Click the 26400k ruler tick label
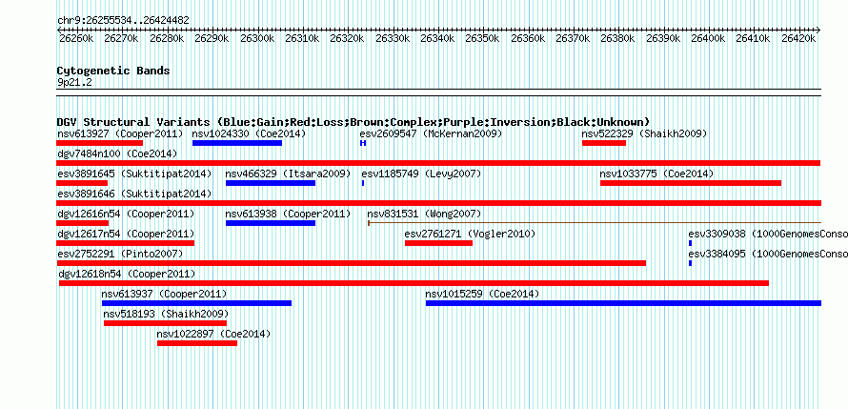 [708, 38]
